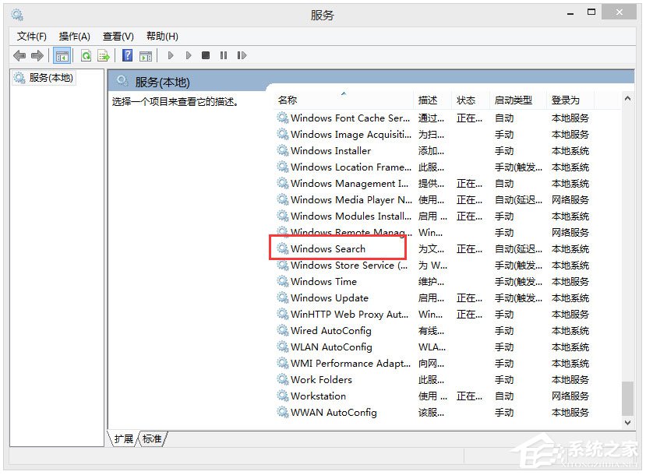Click the Show/Hide Action Pane icon
The width and height of the screenshot is (646, 475).
coord(146,55)
